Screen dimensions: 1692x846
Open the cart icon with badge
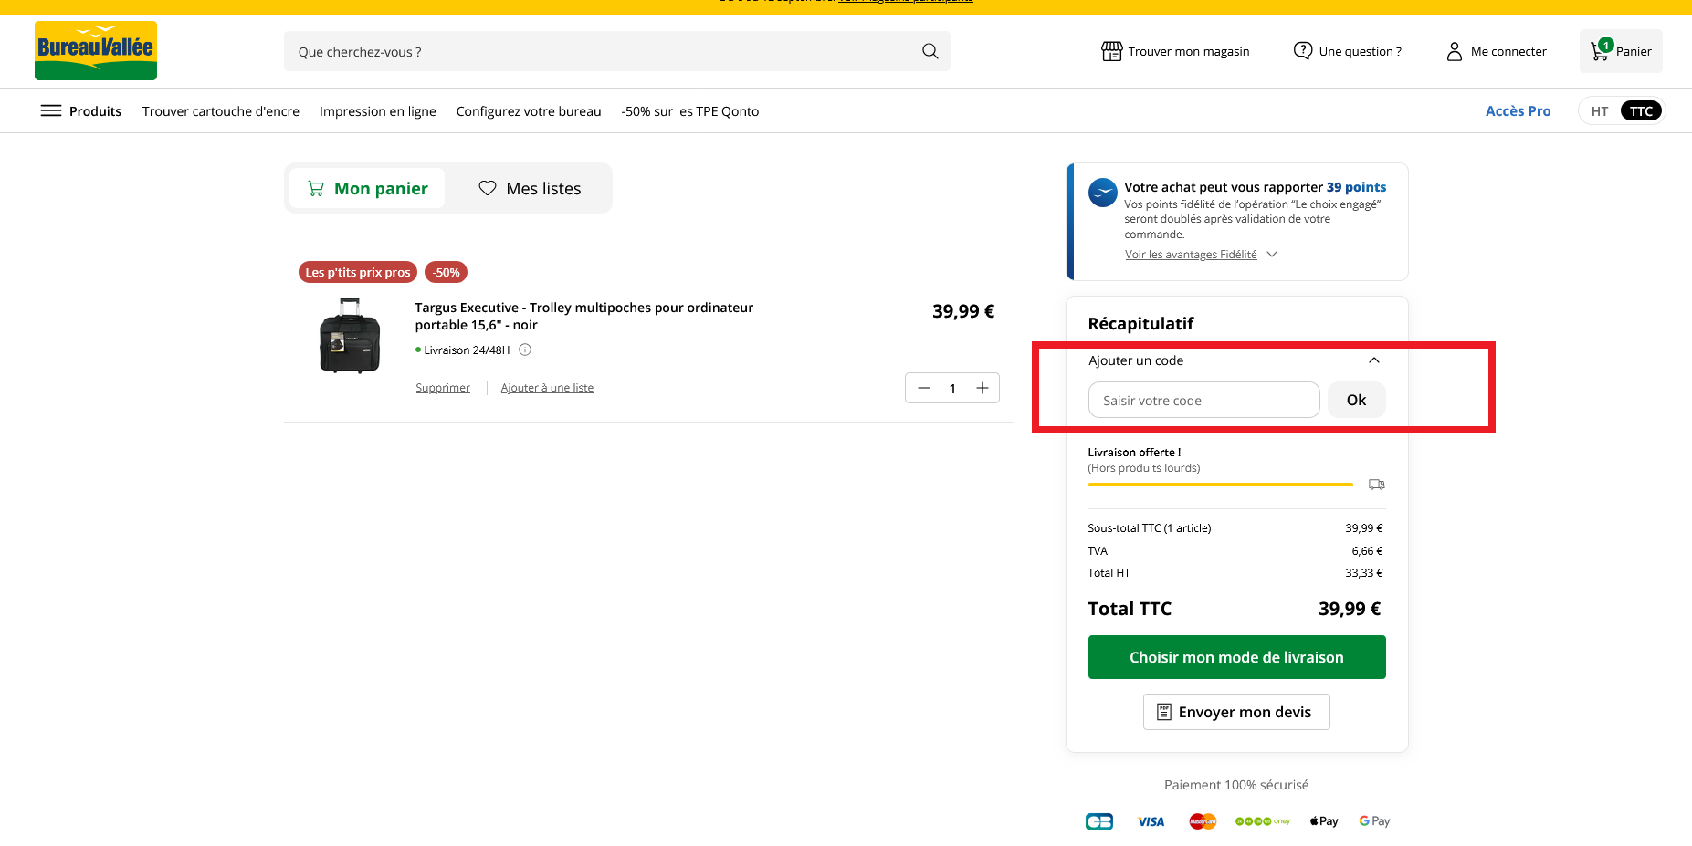(1602, 50)
